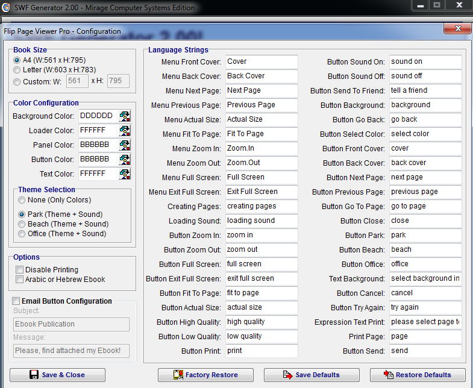Enable Email Button Configuration checkbox
The image size is (473, 388).
coord(16,301)
